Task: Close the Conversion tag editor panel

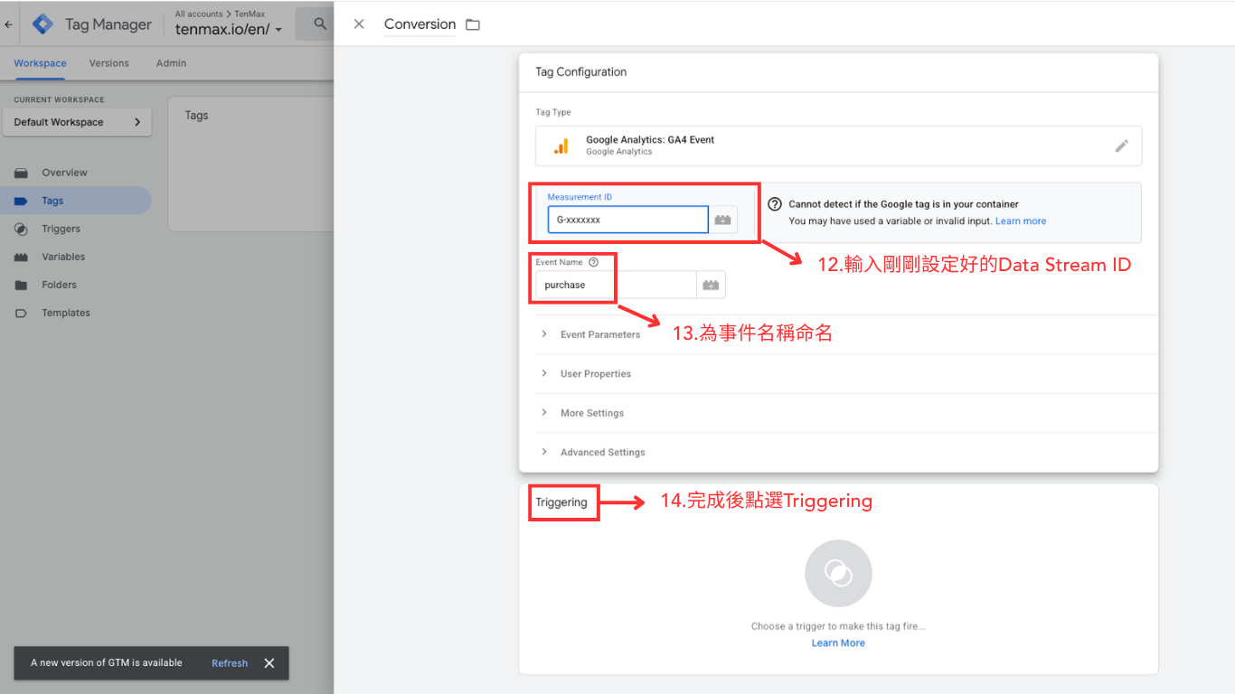Action: (x=359, y=24)
